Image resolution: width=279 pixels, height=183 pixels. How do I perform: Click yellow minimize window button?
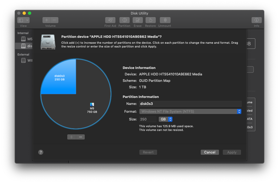tap(24, 13)
